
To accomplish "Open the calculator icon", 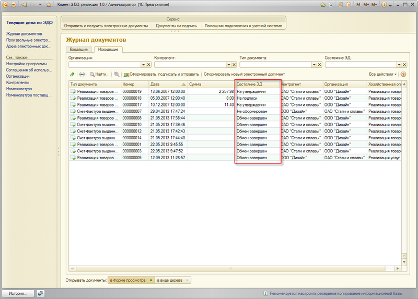I will pos(341,5).
